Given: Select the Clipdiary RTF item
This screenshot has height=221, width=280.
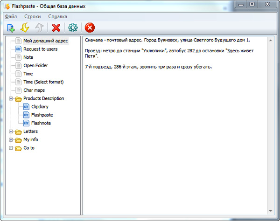Looking at the screenshot, I should [x=42, y=107].
